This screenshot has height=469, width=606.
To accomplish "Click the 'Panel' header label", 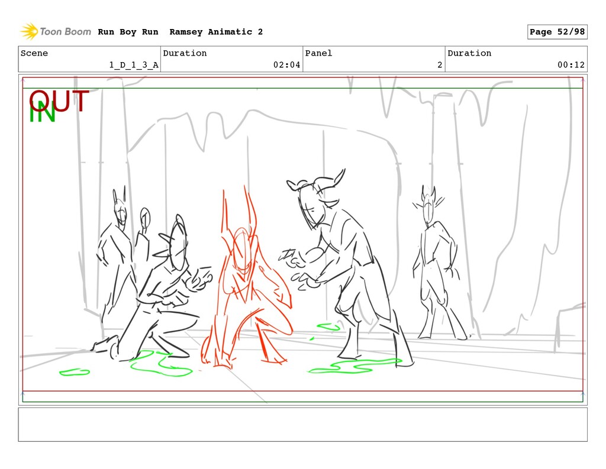I will click(318, 53).
